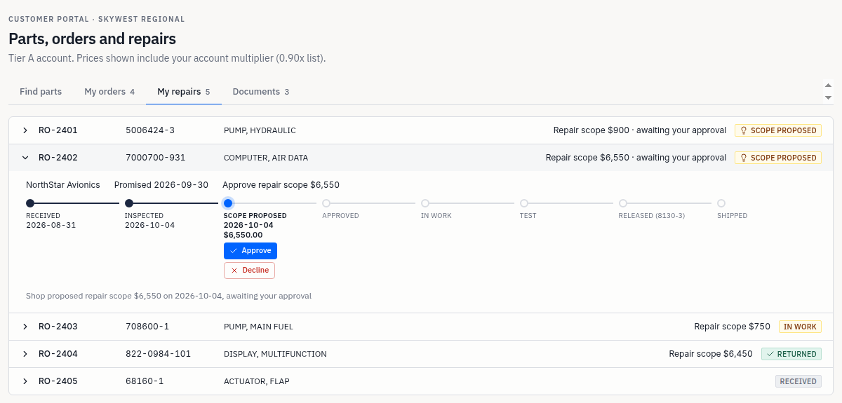The width and height of the screenshot is (842, 403).
Task: Click the DISPLAY, MULTIFUNCTION description
Action: [x=275, y=354]
